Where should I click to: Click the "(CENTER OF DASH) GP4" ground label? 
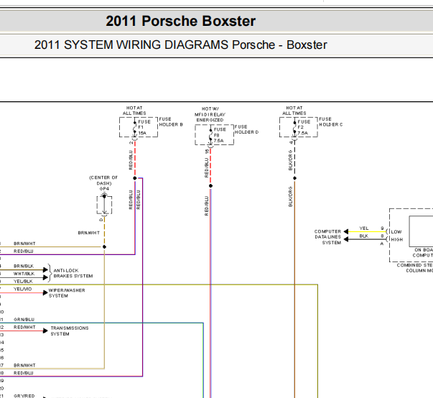103,183
